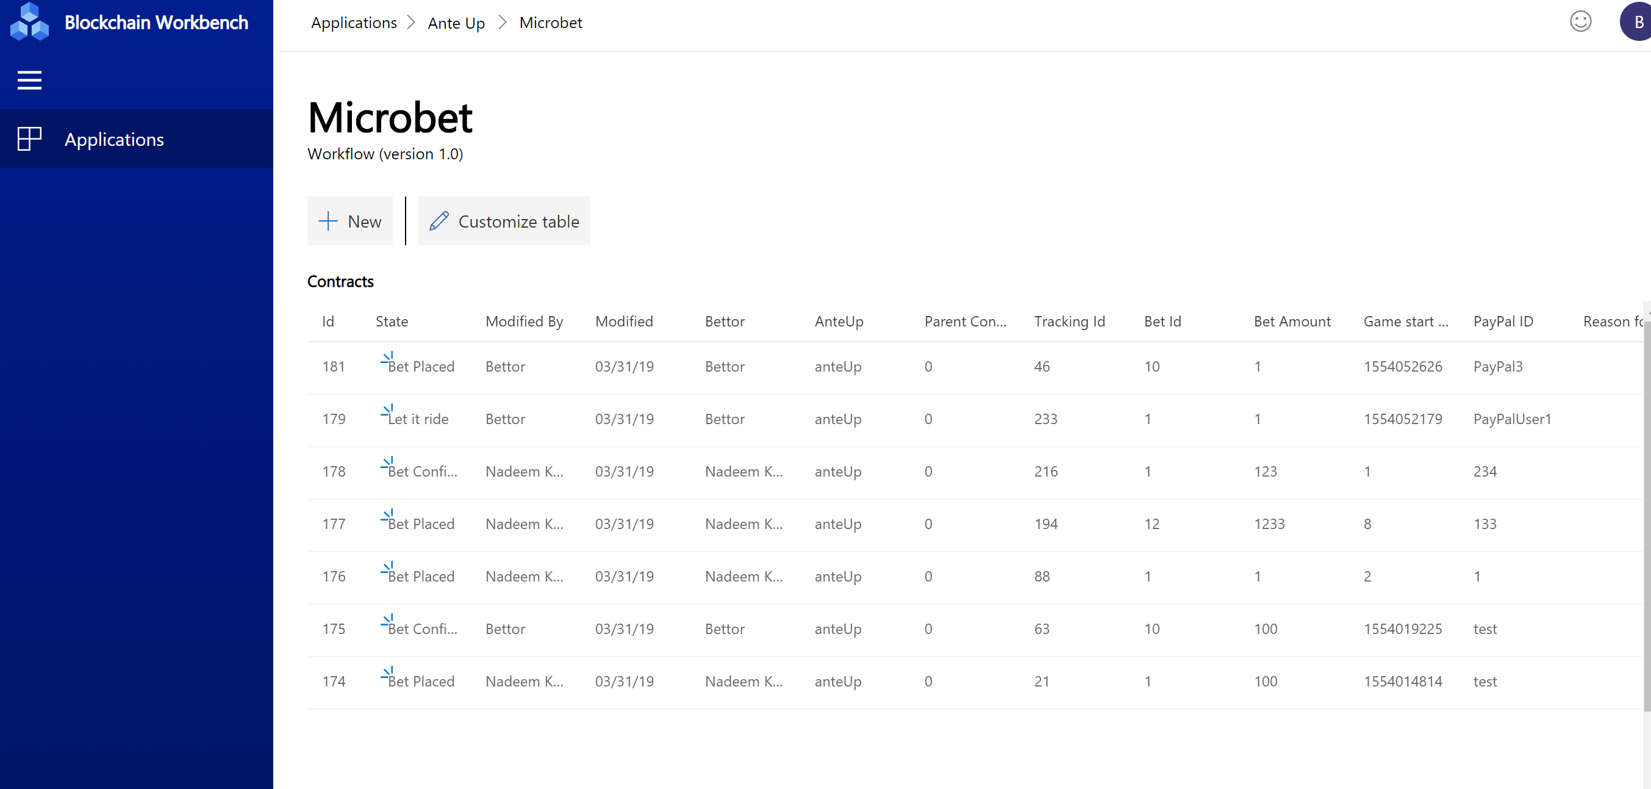Open the hamburger navigation menu
The width and height of the screenshot is (1651, 789).
(x=29, y=80)
